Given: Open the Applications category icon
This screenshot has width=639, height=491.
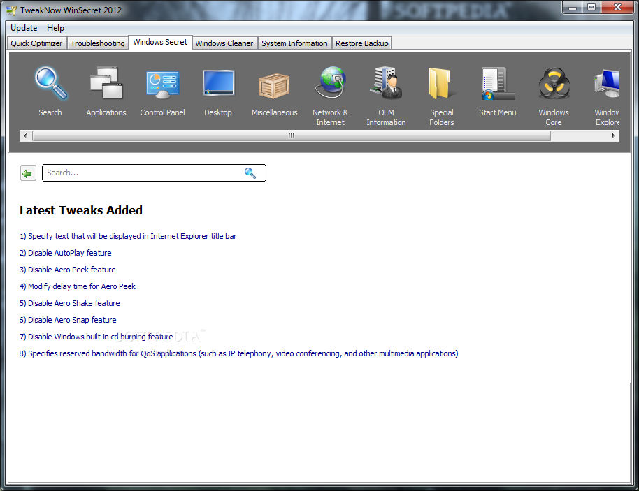Looking at the screenshot, I should pyautogui.click(x=106, y=83).
